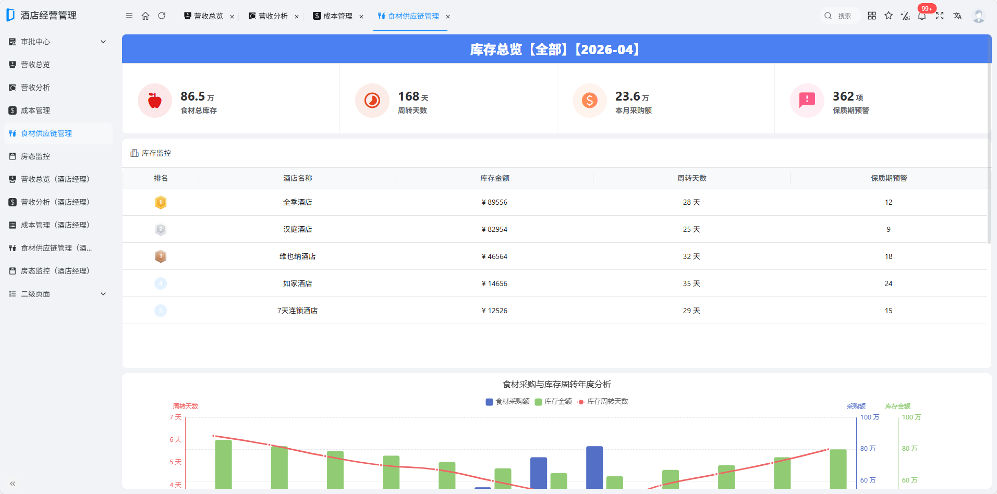
Task: Select the 维也纳酒店 row name
Action: click(298, 256)
